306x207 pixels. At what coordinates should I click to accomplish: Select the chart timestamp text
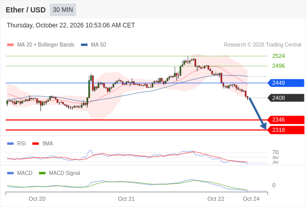click(x=71, y=25)
